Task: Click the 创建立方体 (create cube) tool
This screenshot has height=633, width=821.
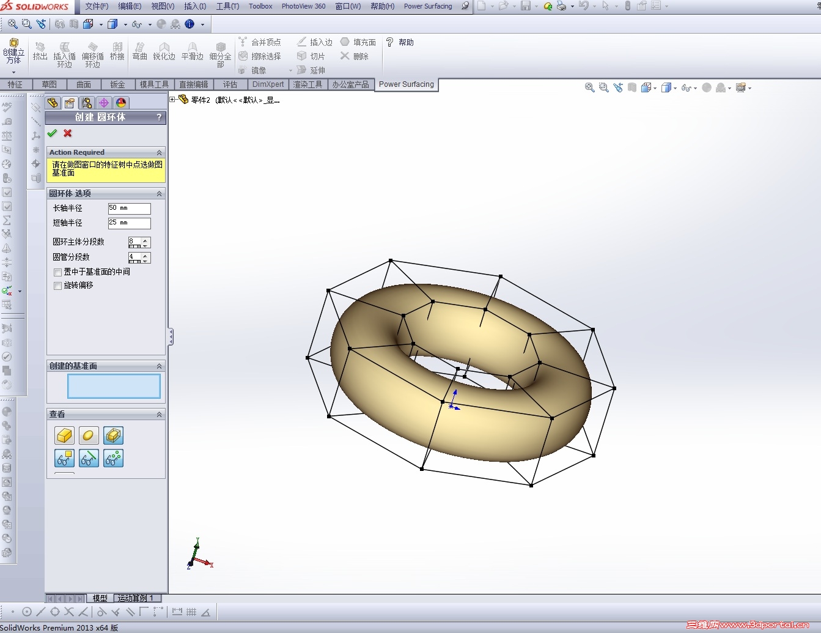Action: coord(13,51)
